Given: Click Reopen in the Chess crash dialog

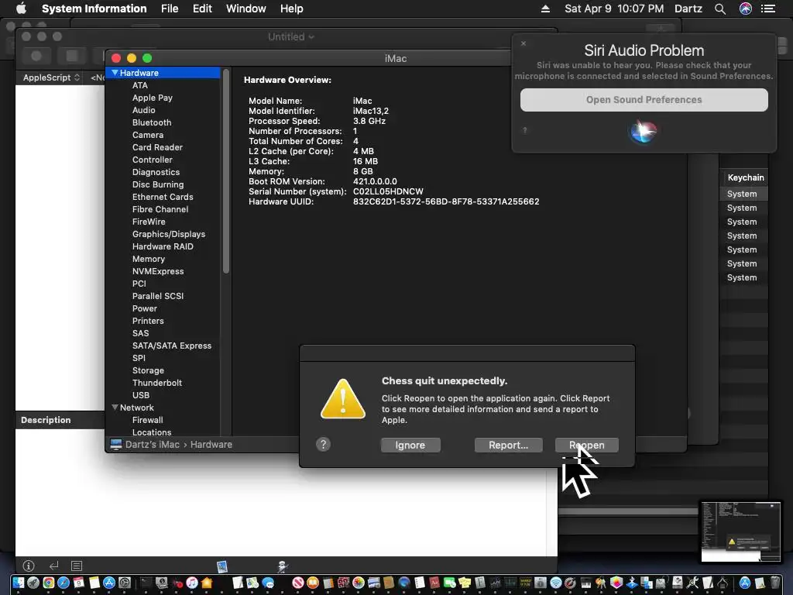Looking at the screenshot, I should coord(587,445).
